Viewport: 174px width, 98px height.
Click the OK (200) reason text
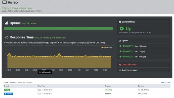[x=108, y=90]
